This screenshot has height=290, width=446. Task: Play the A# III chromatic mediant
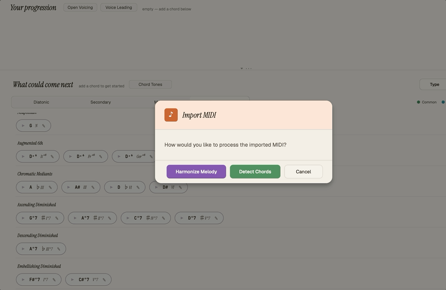click(68, 187)
